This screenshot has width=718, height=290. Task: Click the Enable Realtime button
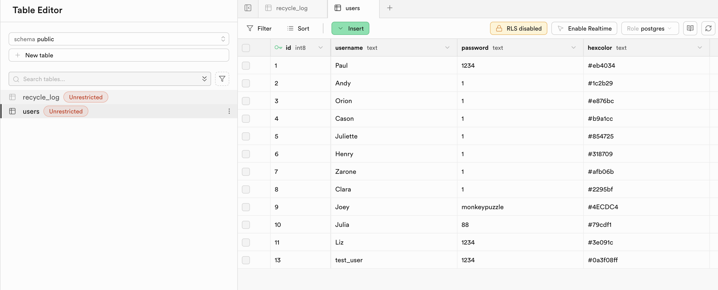[584, 29]
